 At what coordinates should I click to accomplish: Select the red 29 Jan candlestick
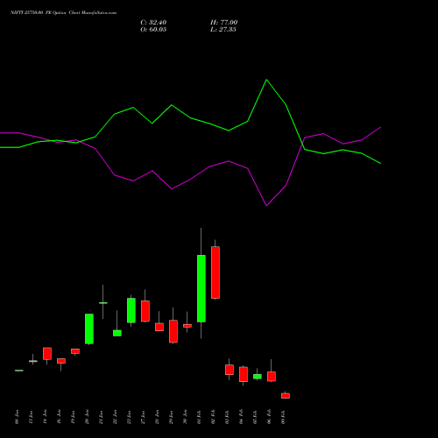[x=173, y=331]
